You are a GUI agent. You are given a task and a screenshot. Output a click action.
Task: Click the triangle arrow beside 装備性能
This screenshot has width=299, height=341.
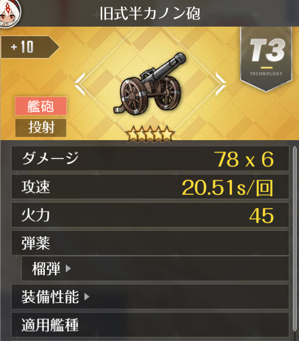click(x=87, y=297)
